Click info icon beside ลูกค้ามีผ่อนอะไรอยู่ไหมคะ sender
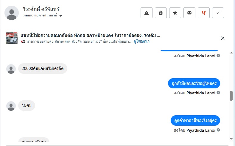 (x=218, y=93)
